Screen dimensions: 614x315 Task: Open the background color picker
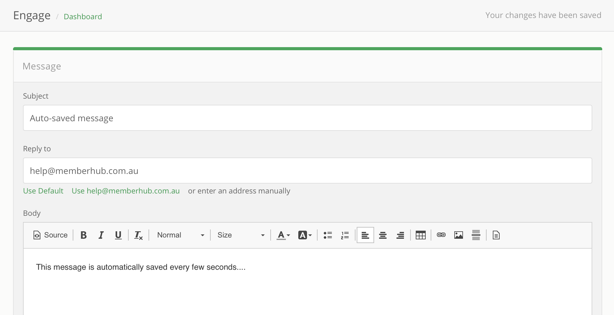(305, 235)
